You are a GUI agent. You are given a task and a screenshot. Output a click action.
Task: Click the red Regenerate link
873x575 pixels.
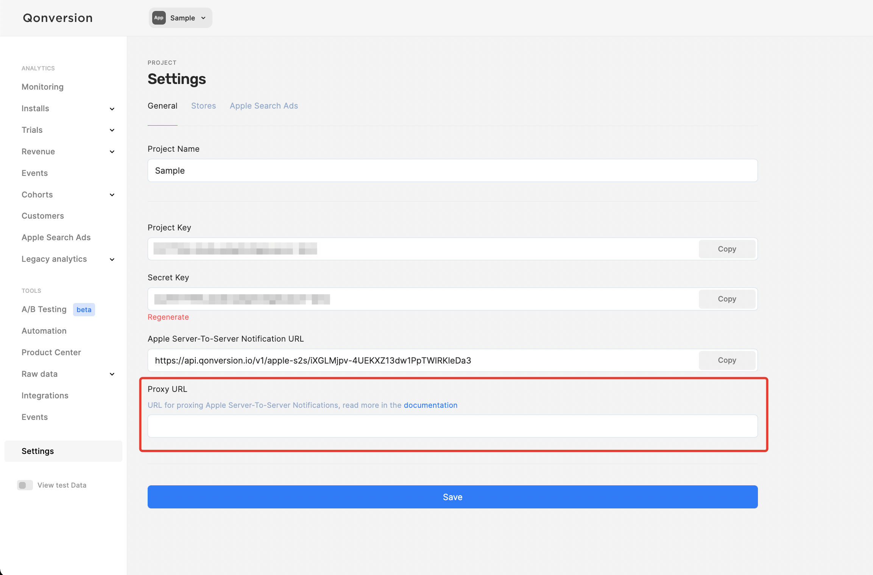[x=168, y=317]
